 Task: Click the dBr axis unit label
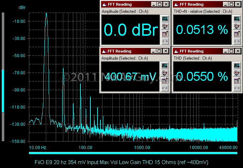[x=22, y=8]
